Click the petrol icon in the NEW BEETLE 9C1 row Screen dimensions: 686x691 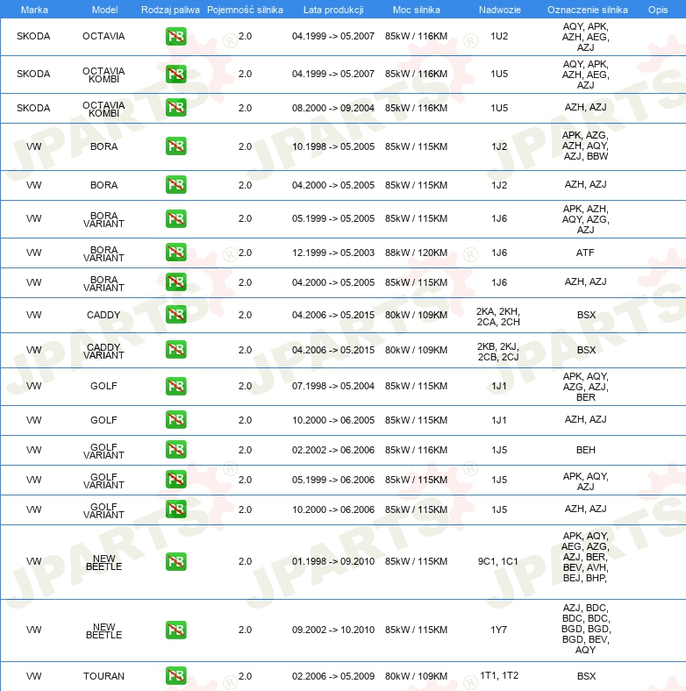(176, 561)
